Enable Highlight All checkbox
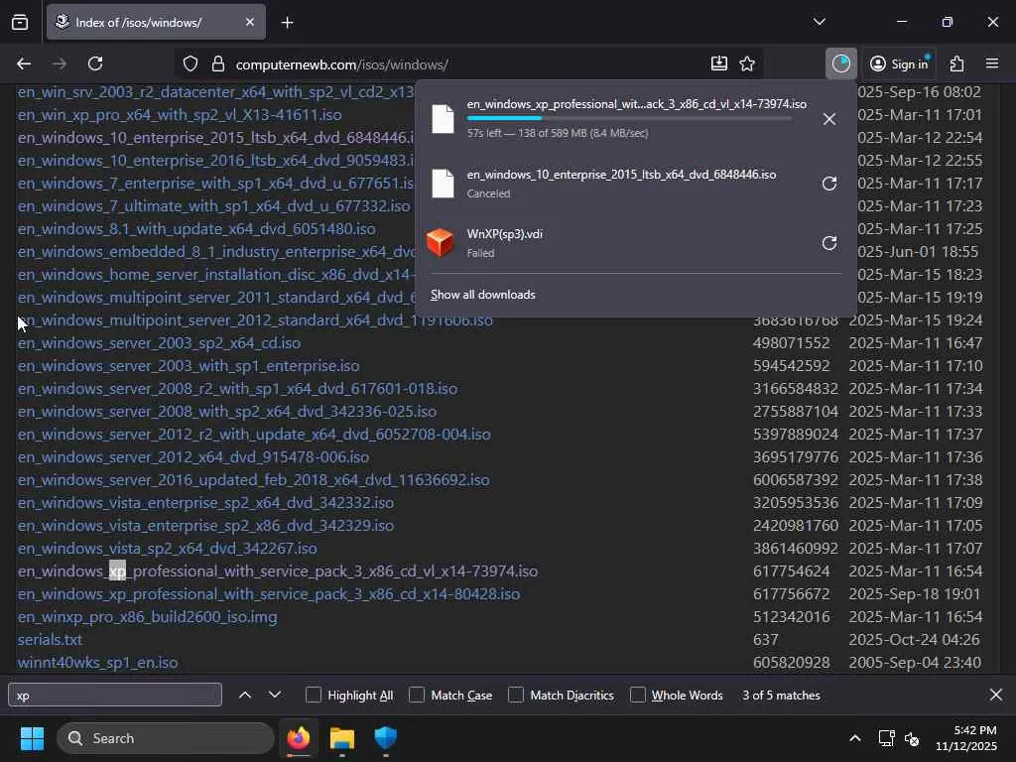 [x=313, y=695]
